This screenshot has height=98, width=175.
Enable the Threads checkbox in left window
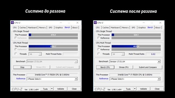(x=16, y=54)
